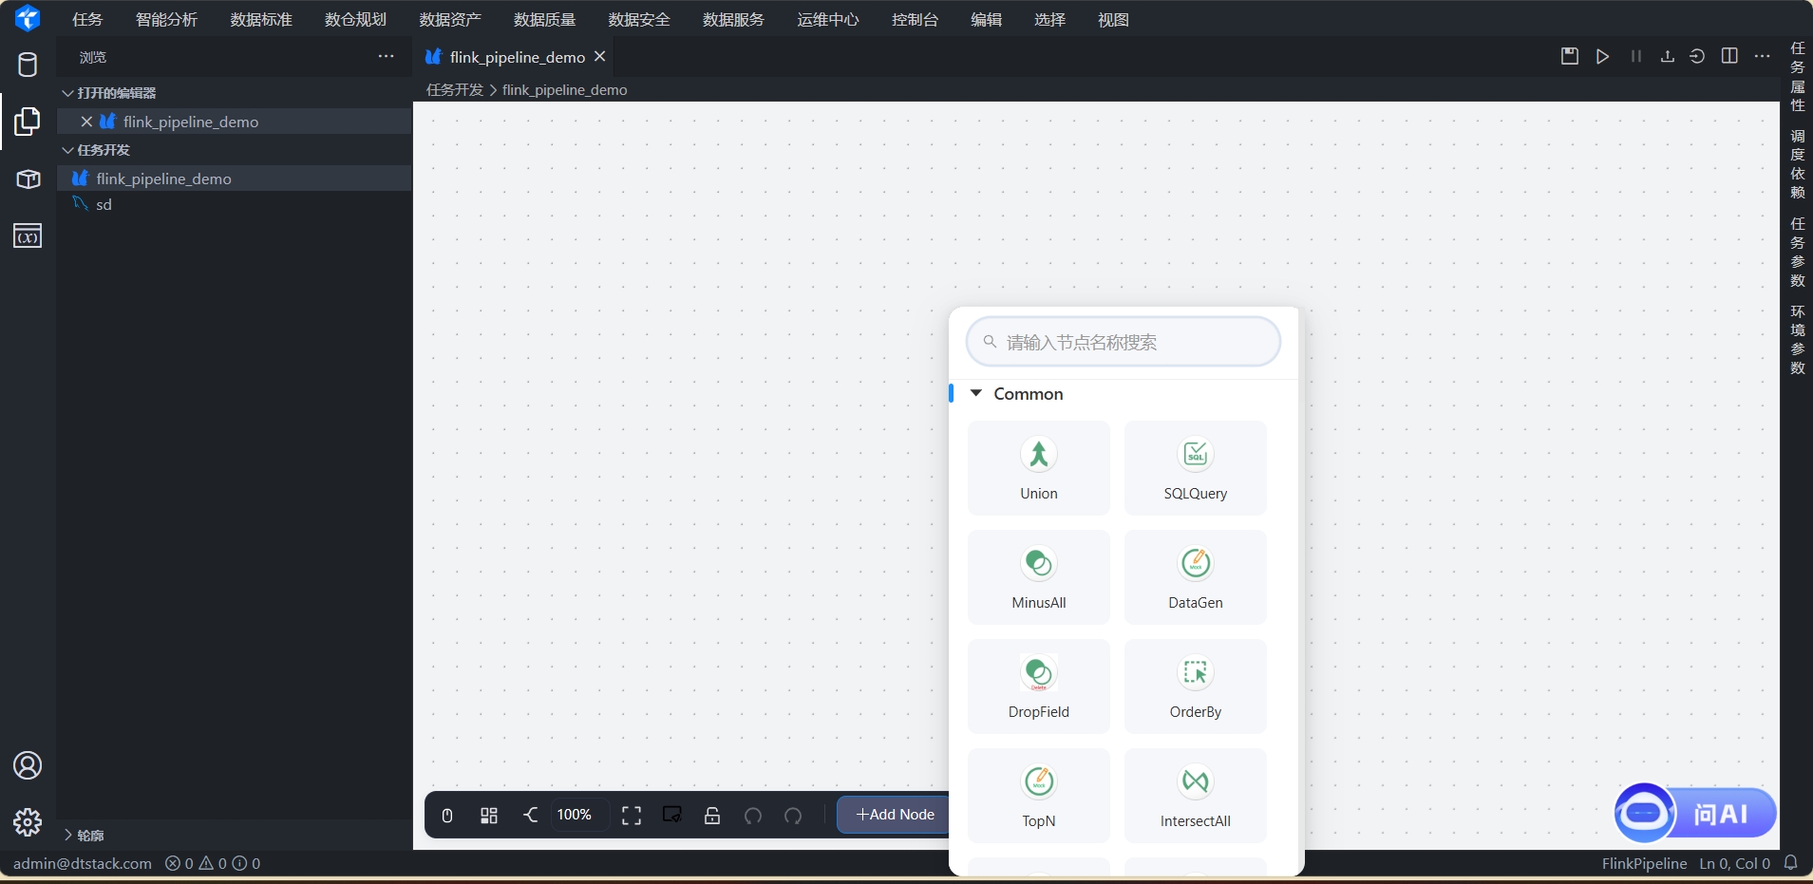Image resolution: width=1813 pixels, height=884 pixels.
Task: Open the 智能分析 menu
Action: coord(166,19)
